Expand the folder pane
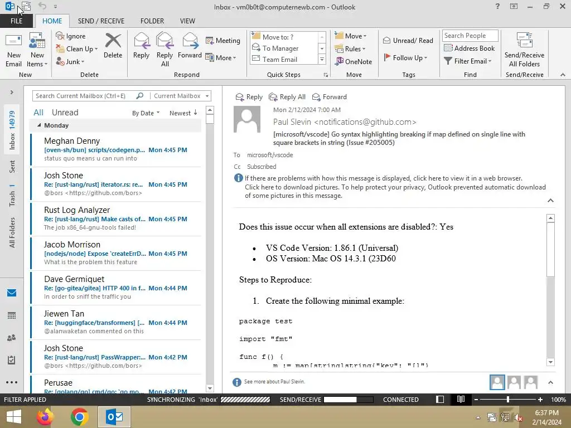This screenshot has height=428, width=571. 12,92
